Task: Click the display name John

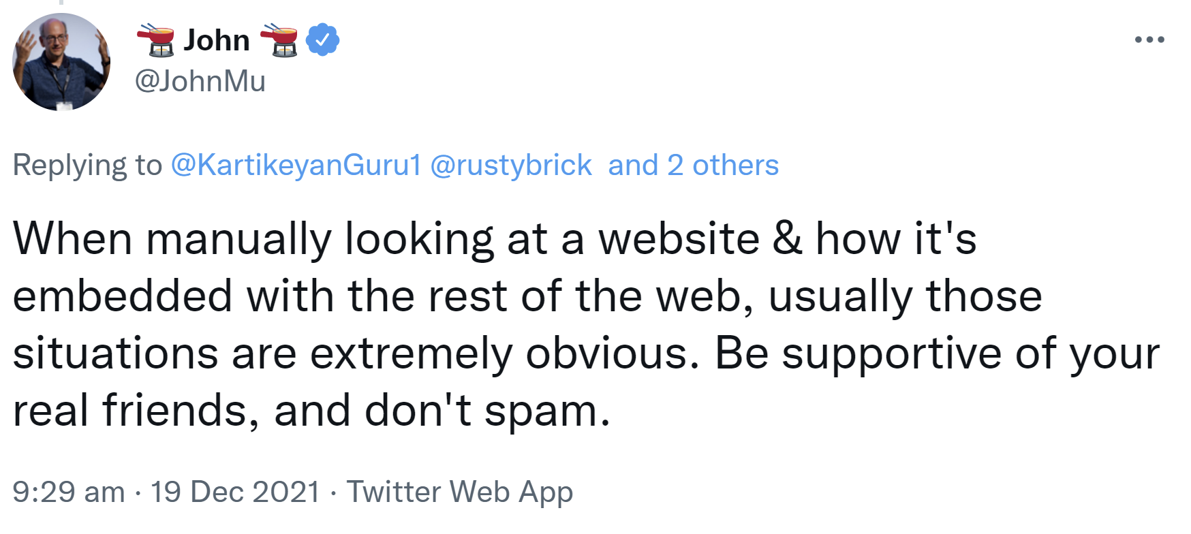Action: [x=217, y=39]
